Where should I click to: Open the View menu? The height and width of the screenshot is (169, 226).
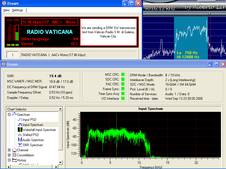[x=6, y=10]
